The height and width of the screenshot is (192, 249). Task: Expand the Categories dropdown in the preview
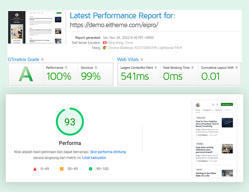207,111
